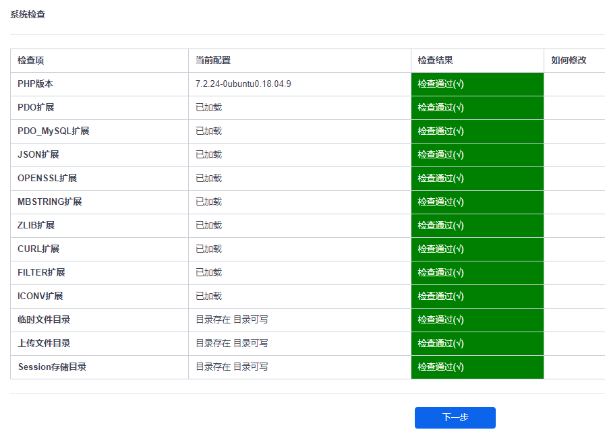Click the 当前配置 column header
Viewport: 605px width, 436px height.
click(x=213, y=61)
